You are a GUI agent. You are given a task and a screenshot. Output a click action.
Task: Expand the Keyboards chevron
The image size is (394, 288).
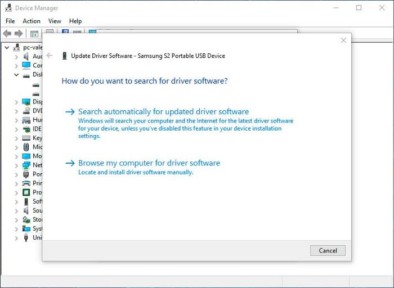coord(16,138)
